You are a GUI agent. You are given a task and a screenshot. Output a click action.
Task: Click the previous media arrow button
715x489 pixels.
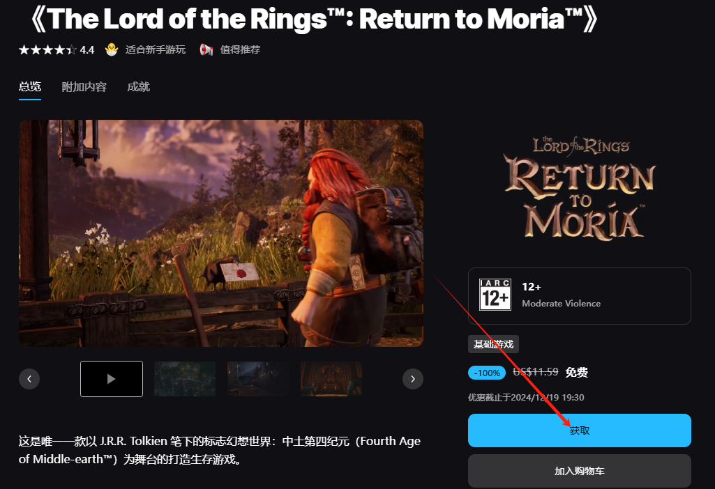tap(29, 379)
